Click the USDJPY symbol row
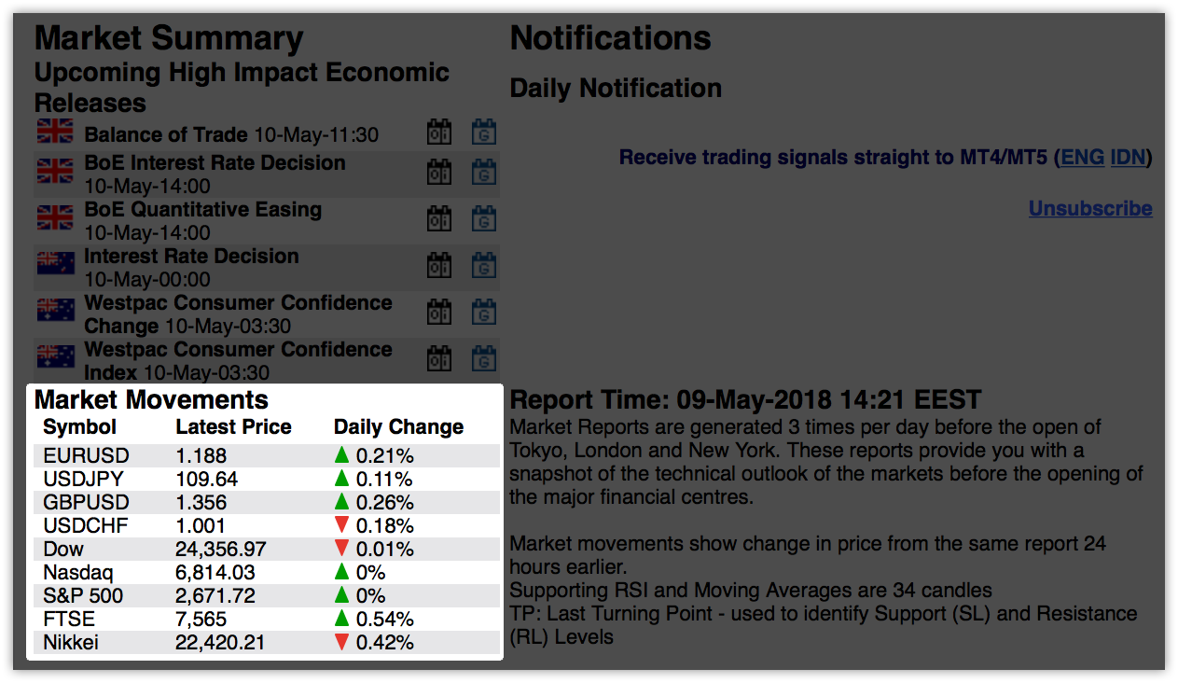The image size is (1178, 683). [x=267, y=479]
